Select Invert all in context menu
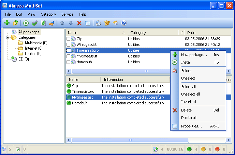The height and width of the screenshot is (155, 235). tap(189, 102)
